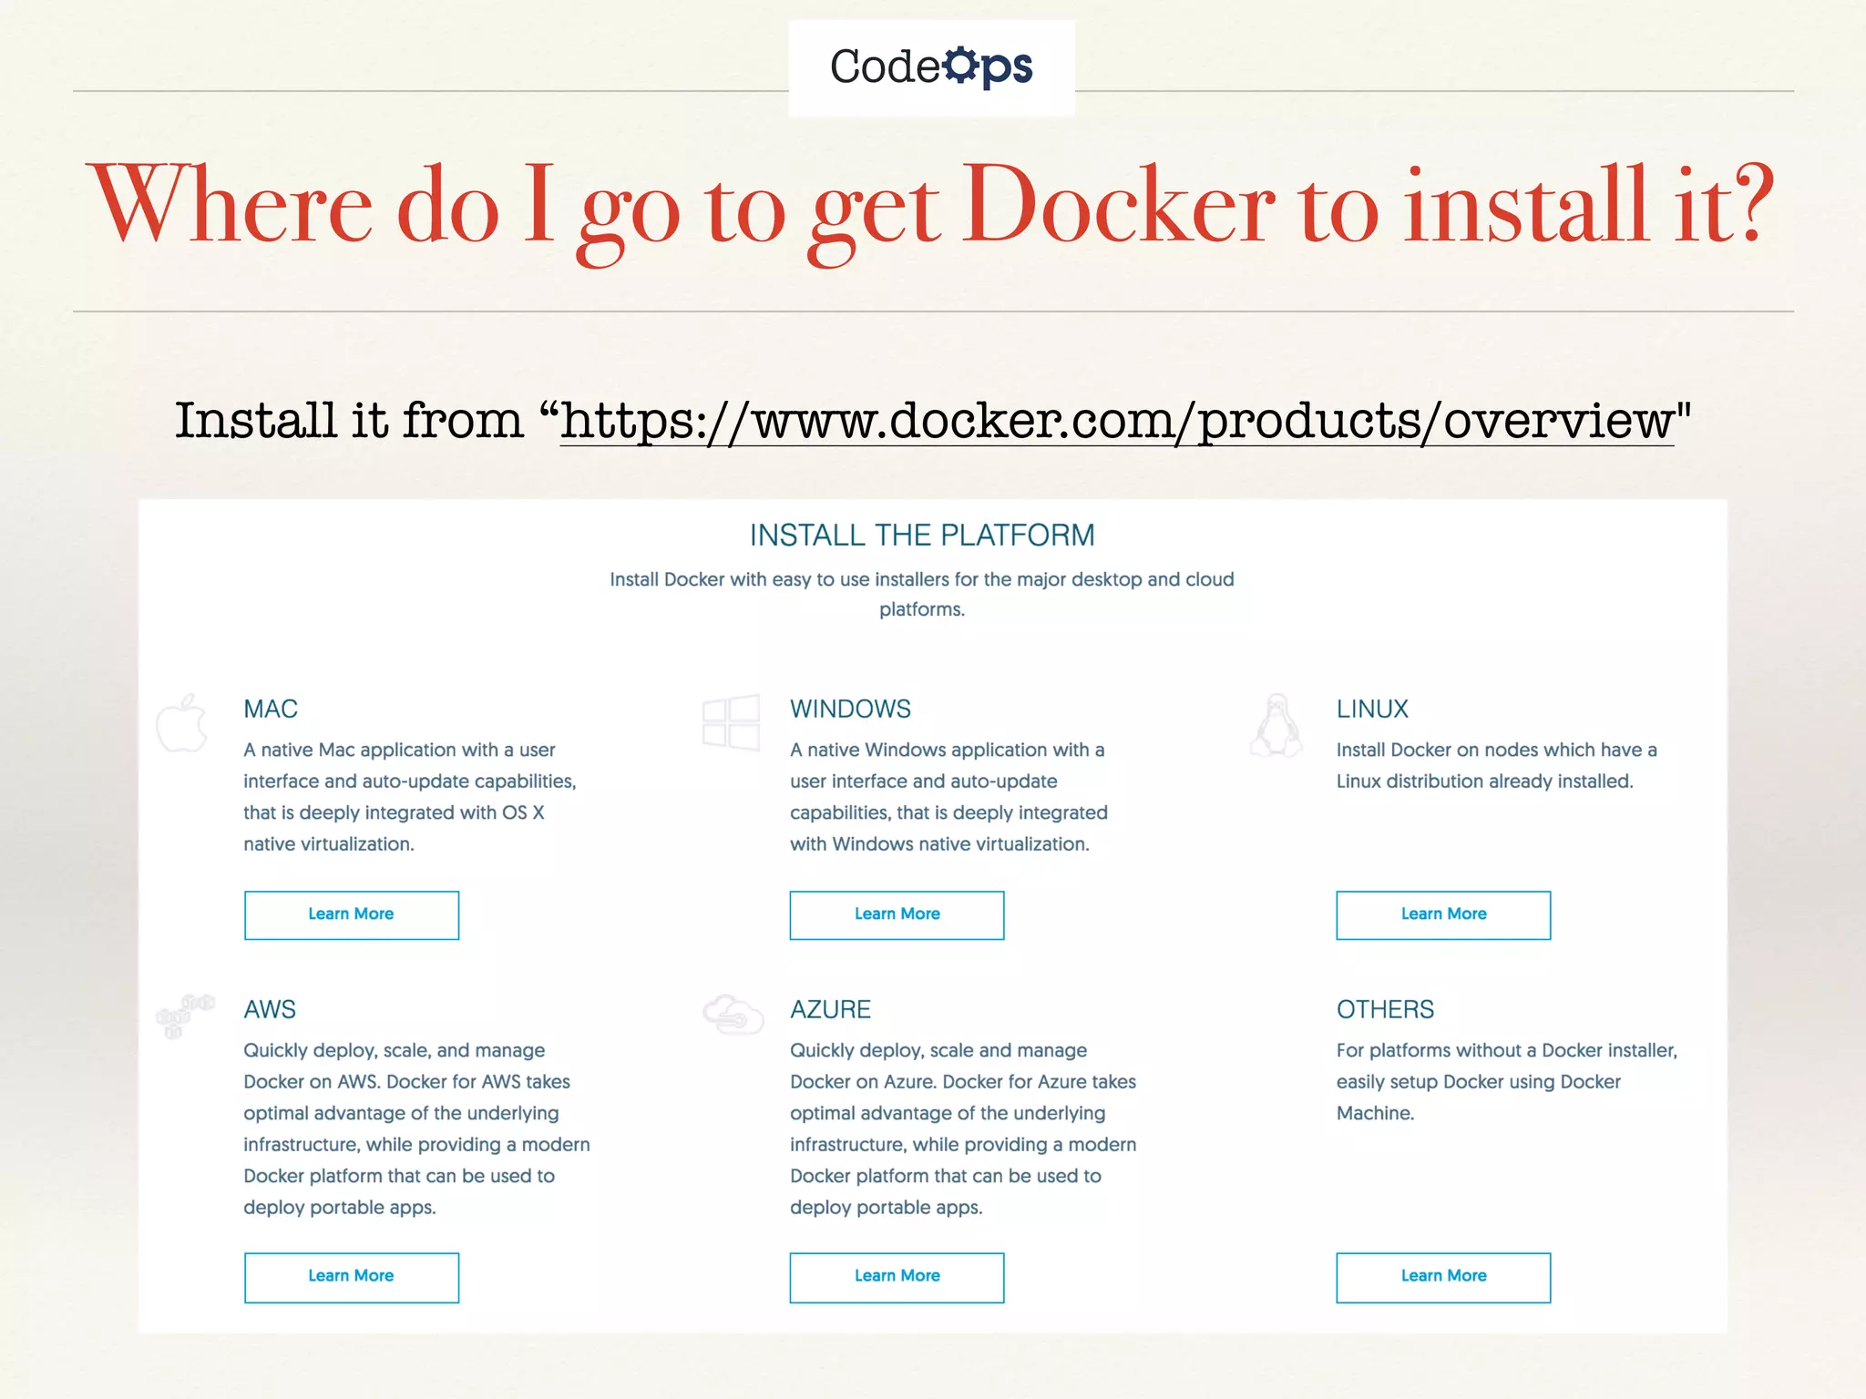The height and width of the screenshot is (1399, 1866).
Task: Click the LINUX heading
Action: click(1372, 709)
